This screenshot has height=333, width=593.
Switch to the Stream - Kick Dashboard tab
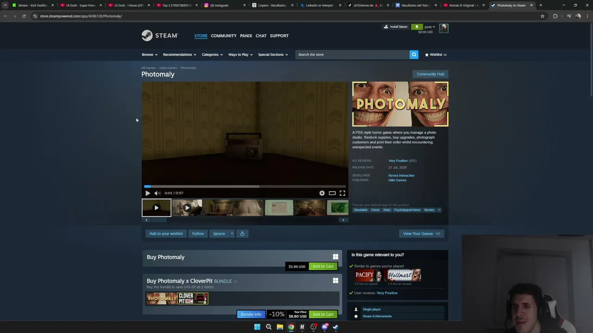[x=32, y=5]
